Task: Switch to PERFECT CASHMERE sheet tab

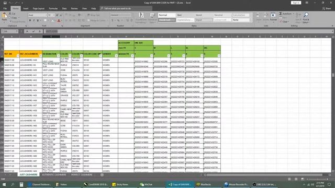Action: click(x=82, y=175)
